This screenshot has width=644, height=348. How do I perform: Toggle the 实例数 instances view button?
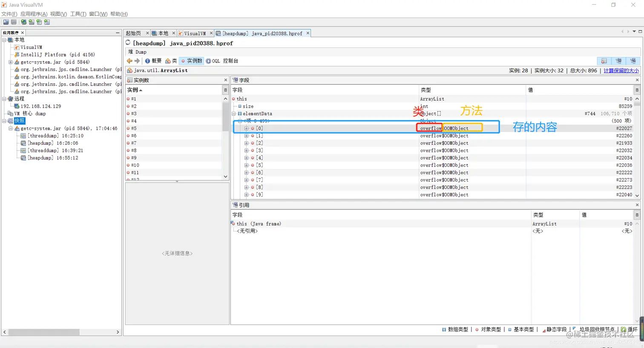tap(192, 61)
